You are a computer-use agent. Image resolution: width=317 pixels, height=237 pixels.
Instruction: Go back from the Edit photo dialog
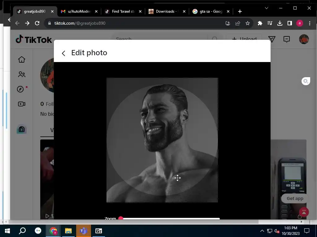click(x=63, y=53)
